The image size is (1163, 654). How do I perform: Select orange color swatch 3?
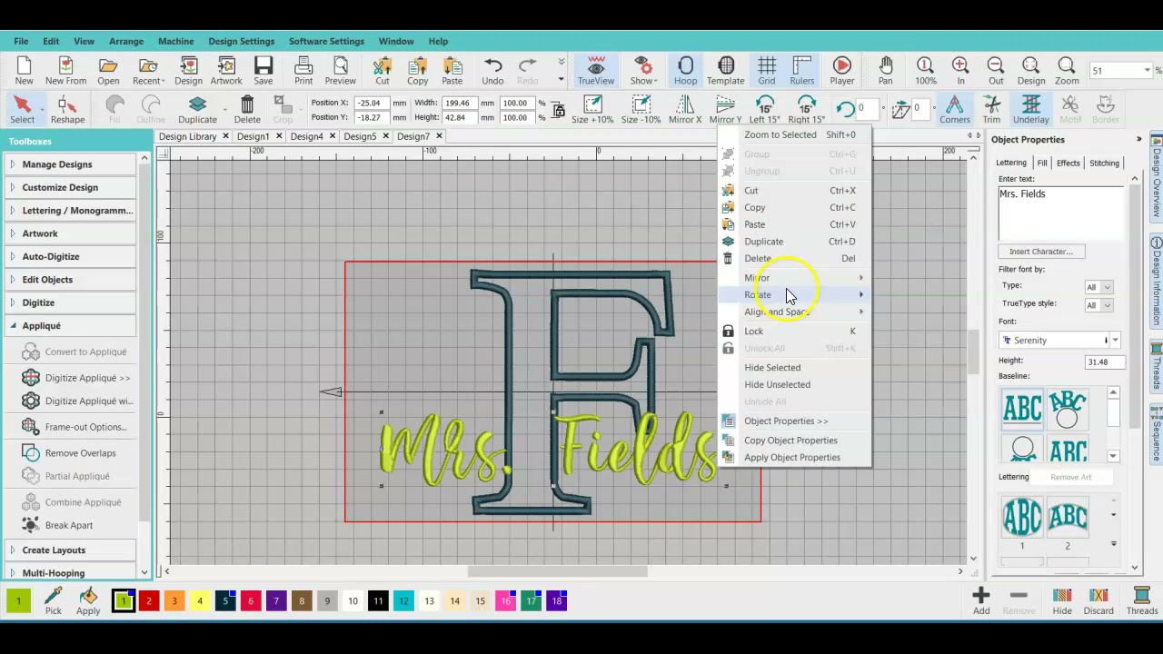(174, 601)
